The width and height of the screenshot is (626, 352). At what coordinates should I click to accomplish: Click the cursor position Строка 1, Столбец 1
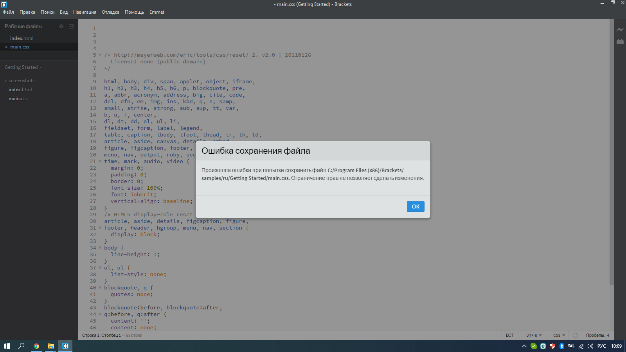click(101, 335)
